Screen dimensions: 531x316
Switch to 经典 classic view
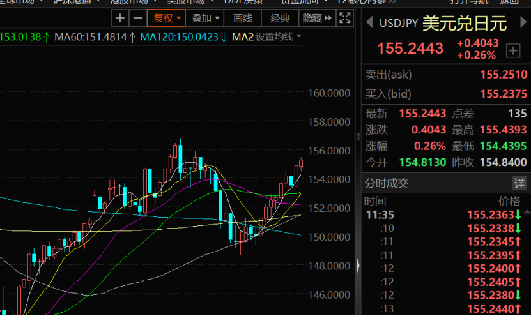[280, 19]
